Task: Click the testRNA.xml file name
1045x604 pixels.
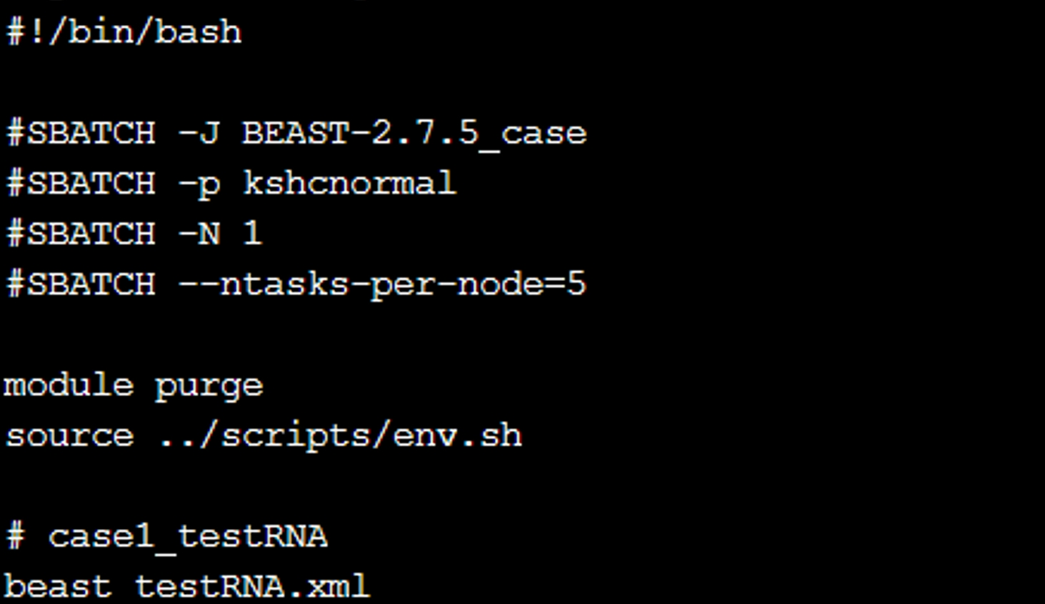Action: (x=251, y=587)
